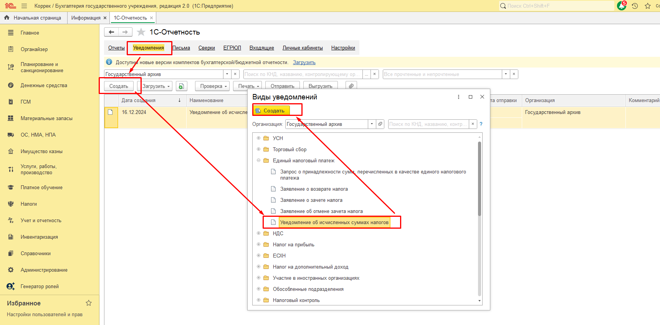This screenshot has width=660, height=325.
Task: Click the blue help question mark
Action: tap(481, 124)
